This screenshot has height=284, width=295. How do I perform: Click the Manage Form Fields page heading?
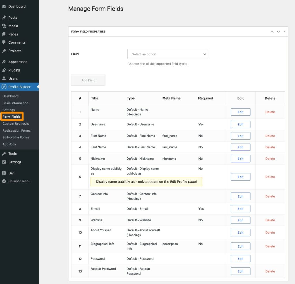click(x=96, y=9)
